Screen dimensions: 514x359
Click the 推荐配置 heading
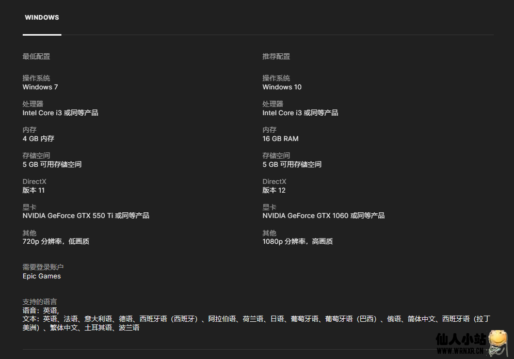pyautogui.click(x=276, y=56)
